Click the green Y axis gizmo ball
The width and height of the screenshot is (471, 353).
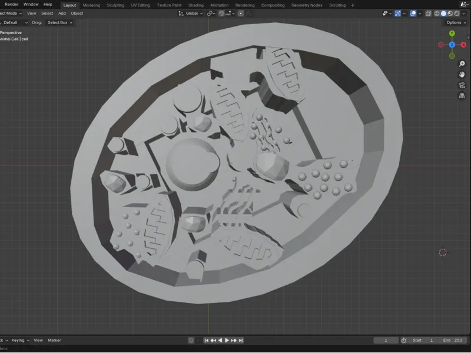coord(452,34)
